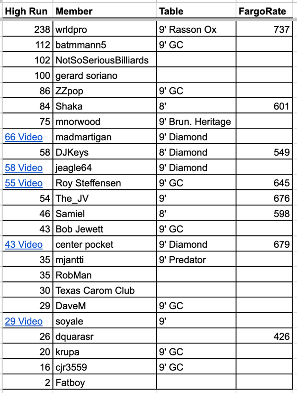Select the FargoRate cell showing 737
The height and width of the screenshot is (393, 297).
(x=281, y=30)
